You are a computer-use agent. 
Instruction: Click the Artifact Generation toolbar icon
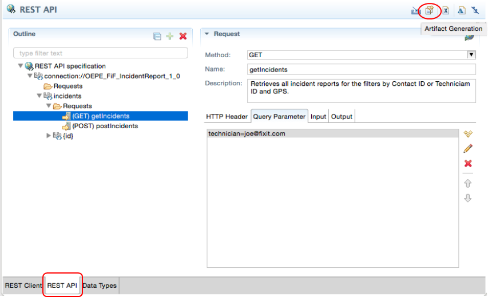(429, 10)
